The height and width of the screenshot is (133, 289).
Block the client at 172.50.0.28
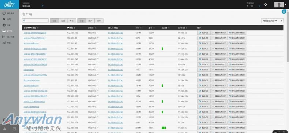tap(204, 80)
